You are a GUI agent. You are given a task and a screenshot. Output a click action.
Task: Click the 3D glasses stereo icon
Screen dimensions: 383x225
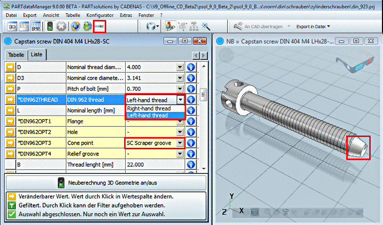(x=355, y=64)
